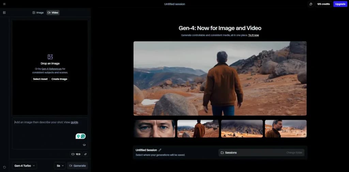The width and height of the screenshot is (349, 172).
Task: Click the Change folder link
Action: (294, 153)
